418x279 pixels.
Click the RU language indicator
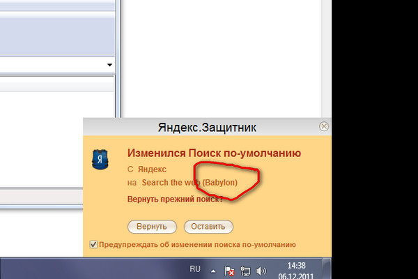click(195, 269)
